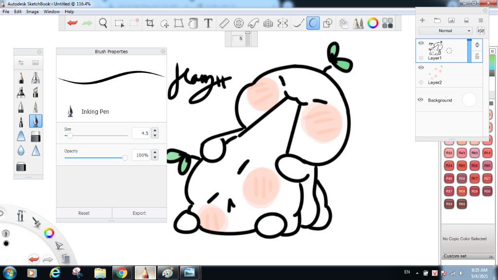Image resolution: width=498 pixels, height=280 pixels.
Task: Close the Brush Properties panel
Action: click(x=163, y=52)
